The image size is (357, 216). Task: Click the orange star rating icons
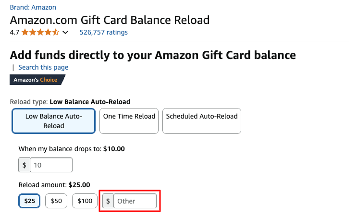coord(40,32)
